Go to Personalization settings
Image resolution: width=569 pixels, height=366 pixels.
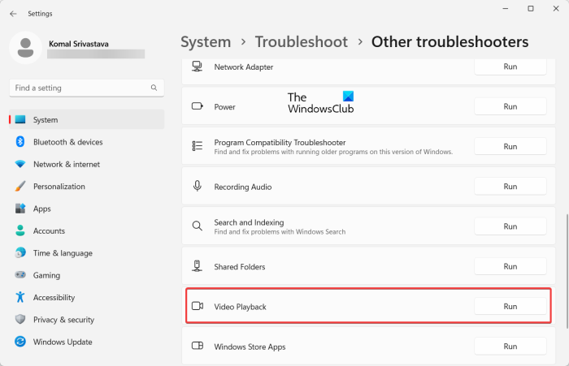point(59,187)
